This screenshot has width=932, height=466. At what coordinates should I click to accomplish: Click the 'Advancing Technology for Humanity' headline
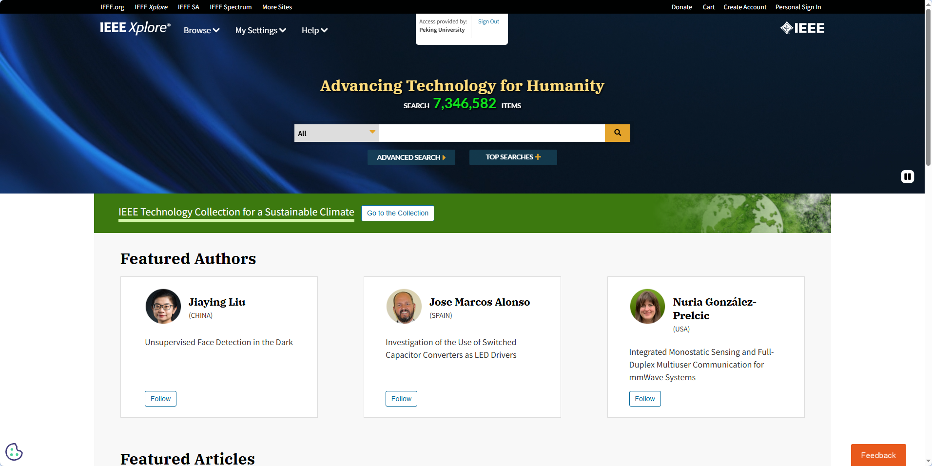(x=462, y=86)
